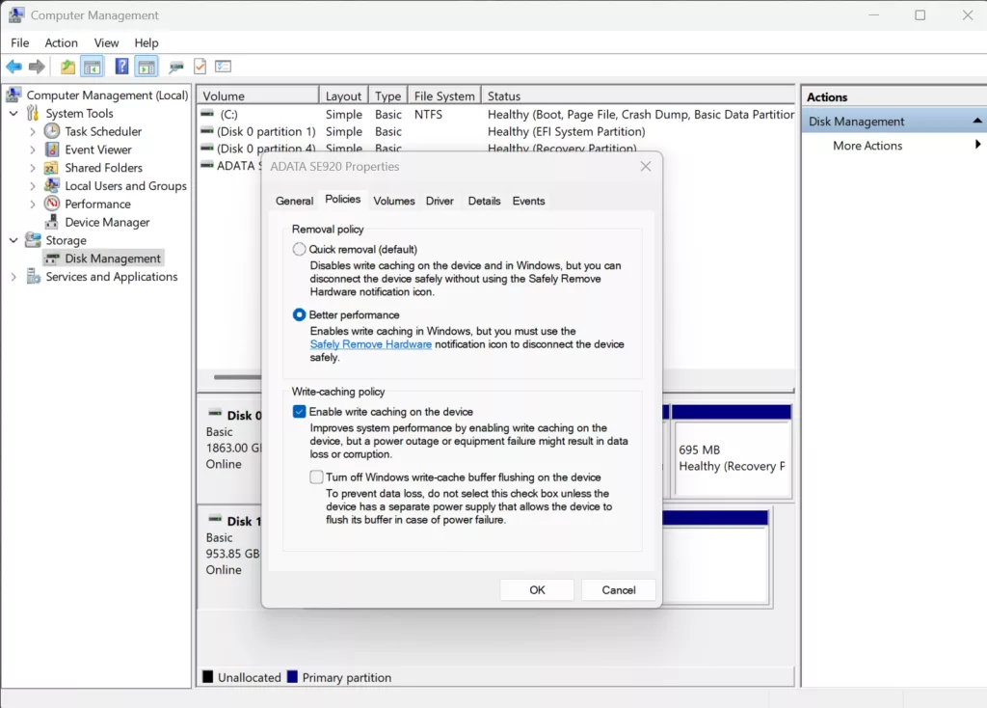Click the Event Viewer icon

52,150
